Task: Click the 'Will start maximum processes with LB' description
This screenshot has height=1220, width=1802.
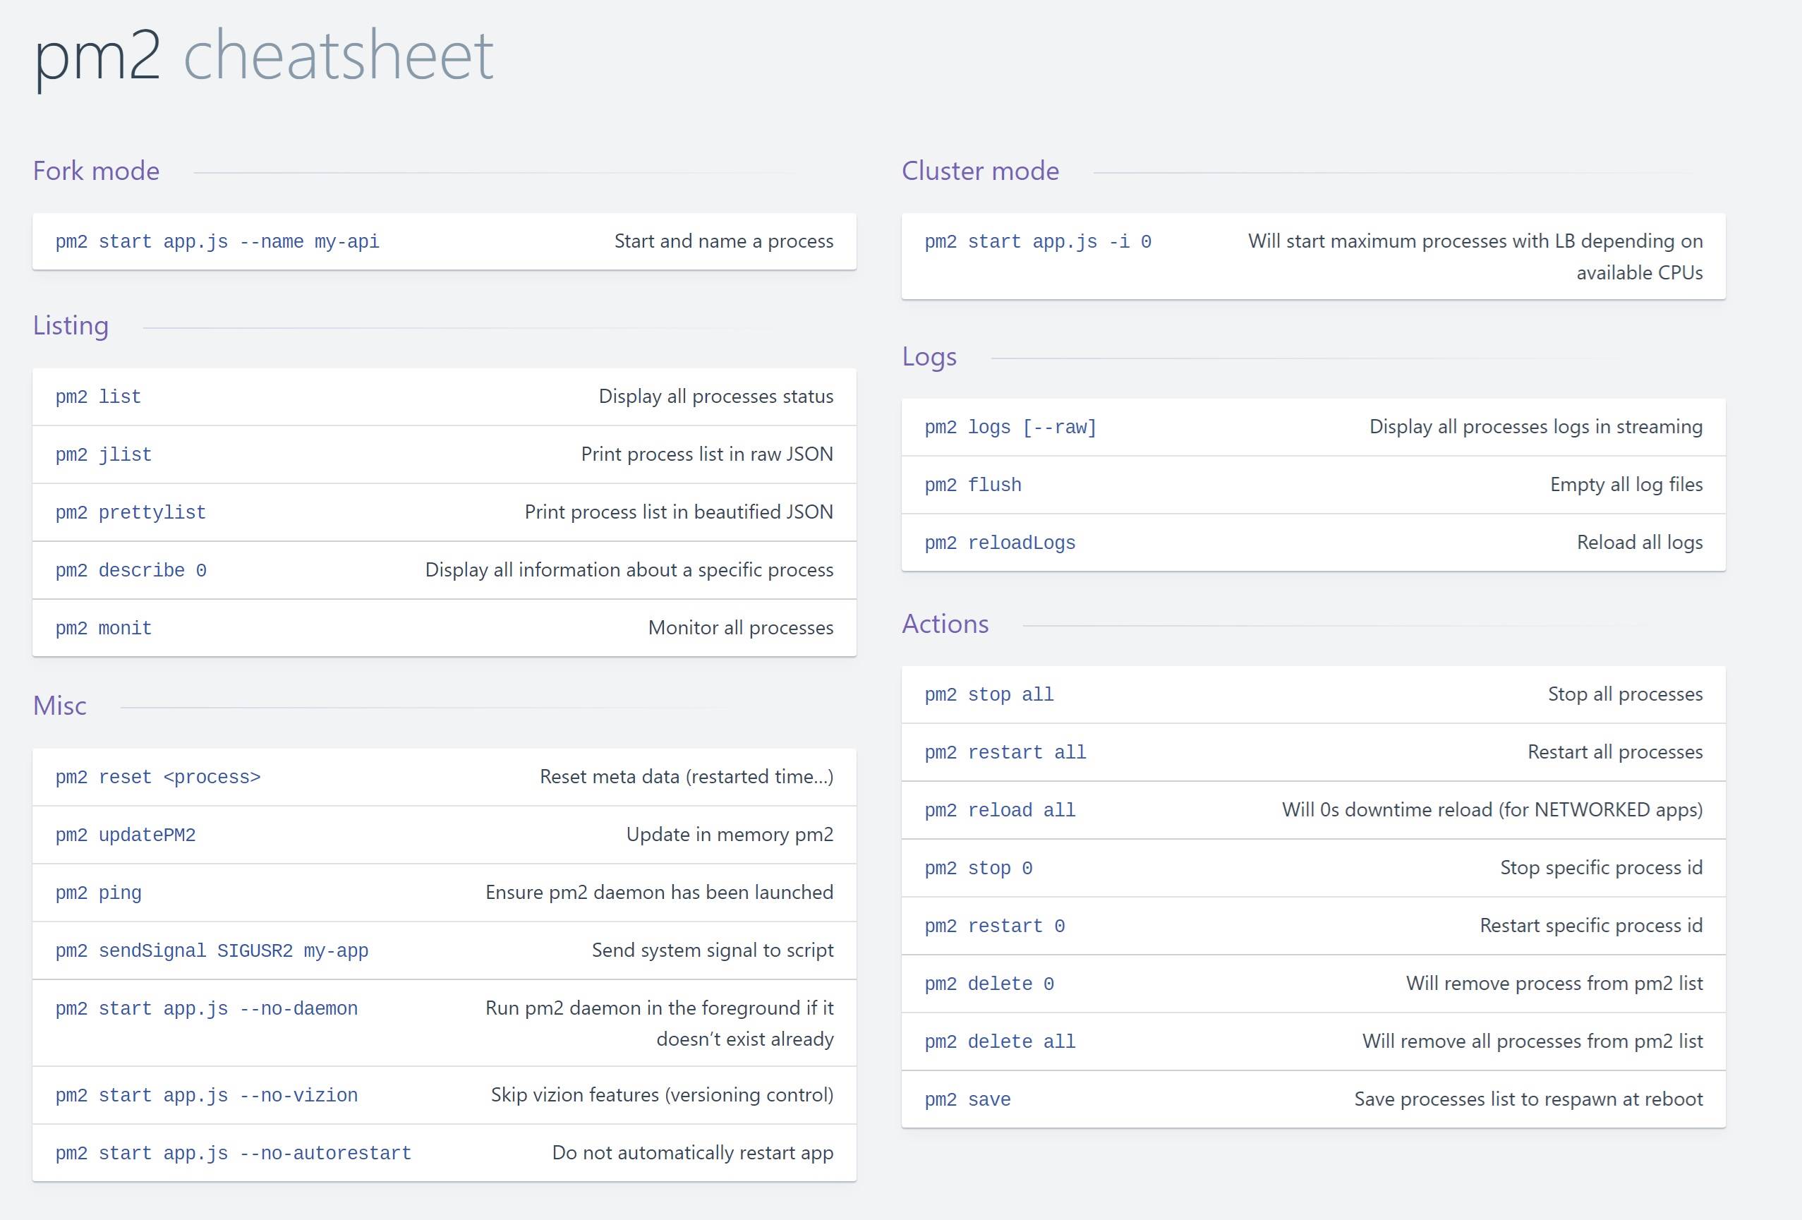Action: click(1475, 257)
